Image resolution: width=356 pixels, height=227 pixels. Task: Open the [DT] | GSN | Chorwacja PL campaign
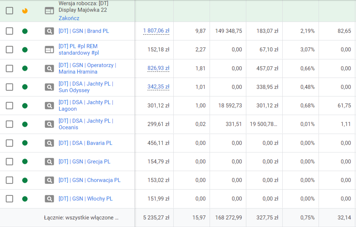pyautogui.click(x=89, y=180)
